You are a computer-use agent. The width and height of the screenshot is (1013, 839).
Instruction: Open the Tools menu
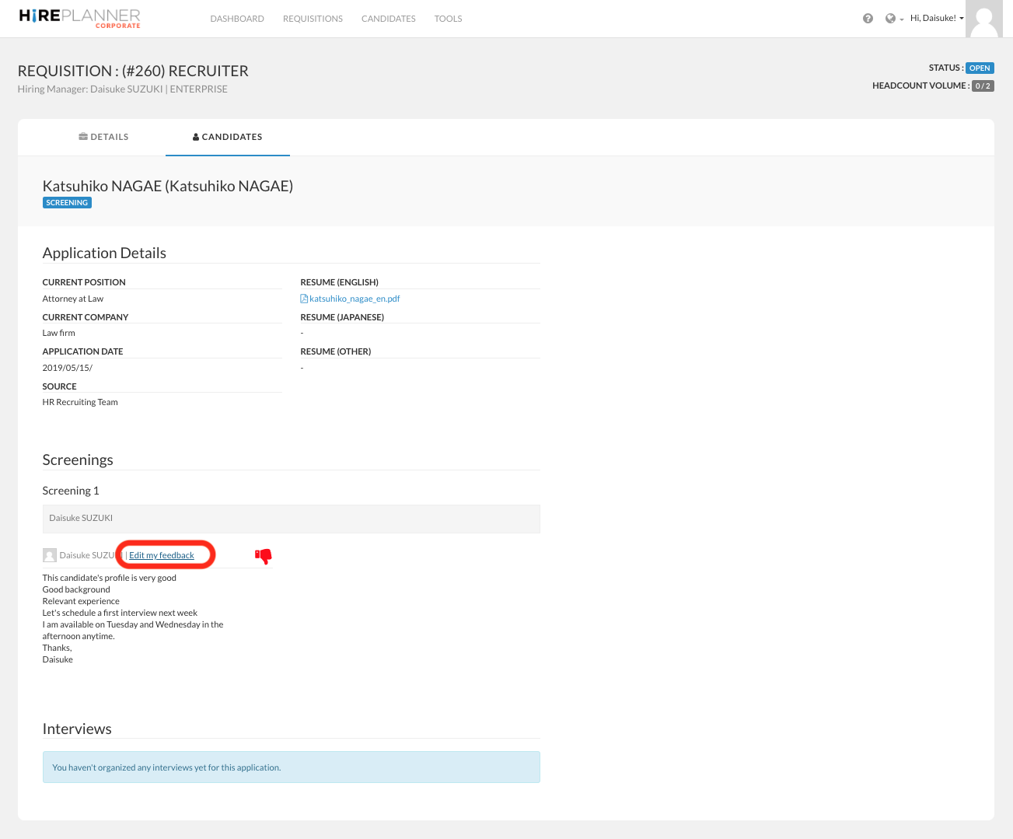coord(448,19)
